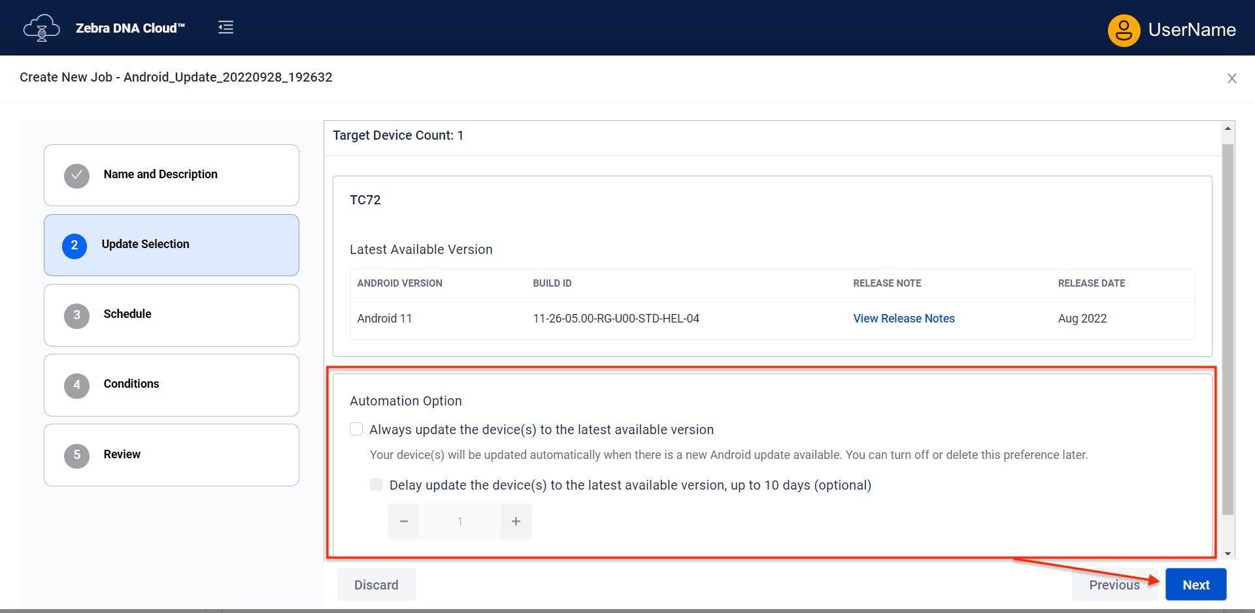The height and width of the screenshot is (613, 1255).
Task: Toggle the delay update up to 10 days checkbox
Action: 376,484
